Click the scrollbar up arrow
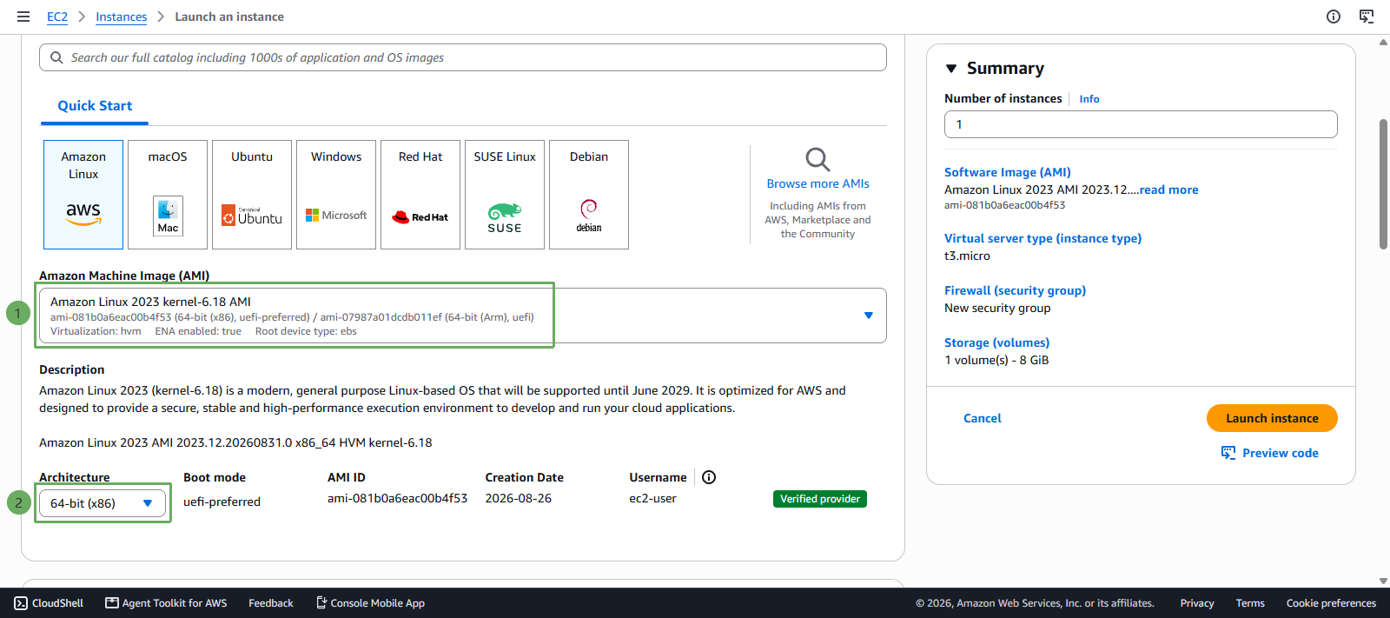Image resolution: width=1390 pixels, height=618 pixels. pyautogui.click(x=1383, y=42)
